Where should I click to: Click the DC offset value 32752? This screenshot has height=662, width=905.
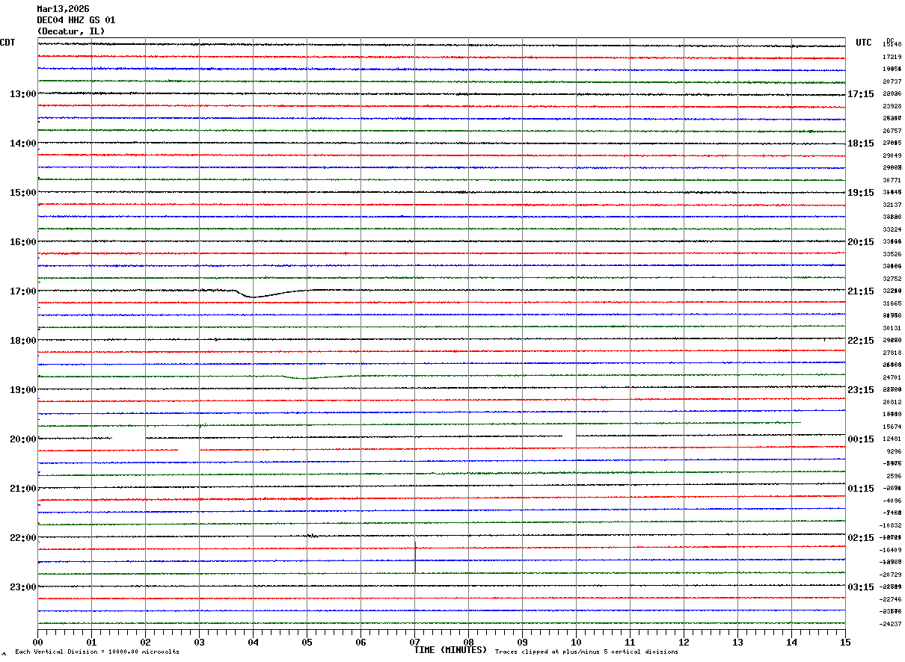tap(892, 279)
